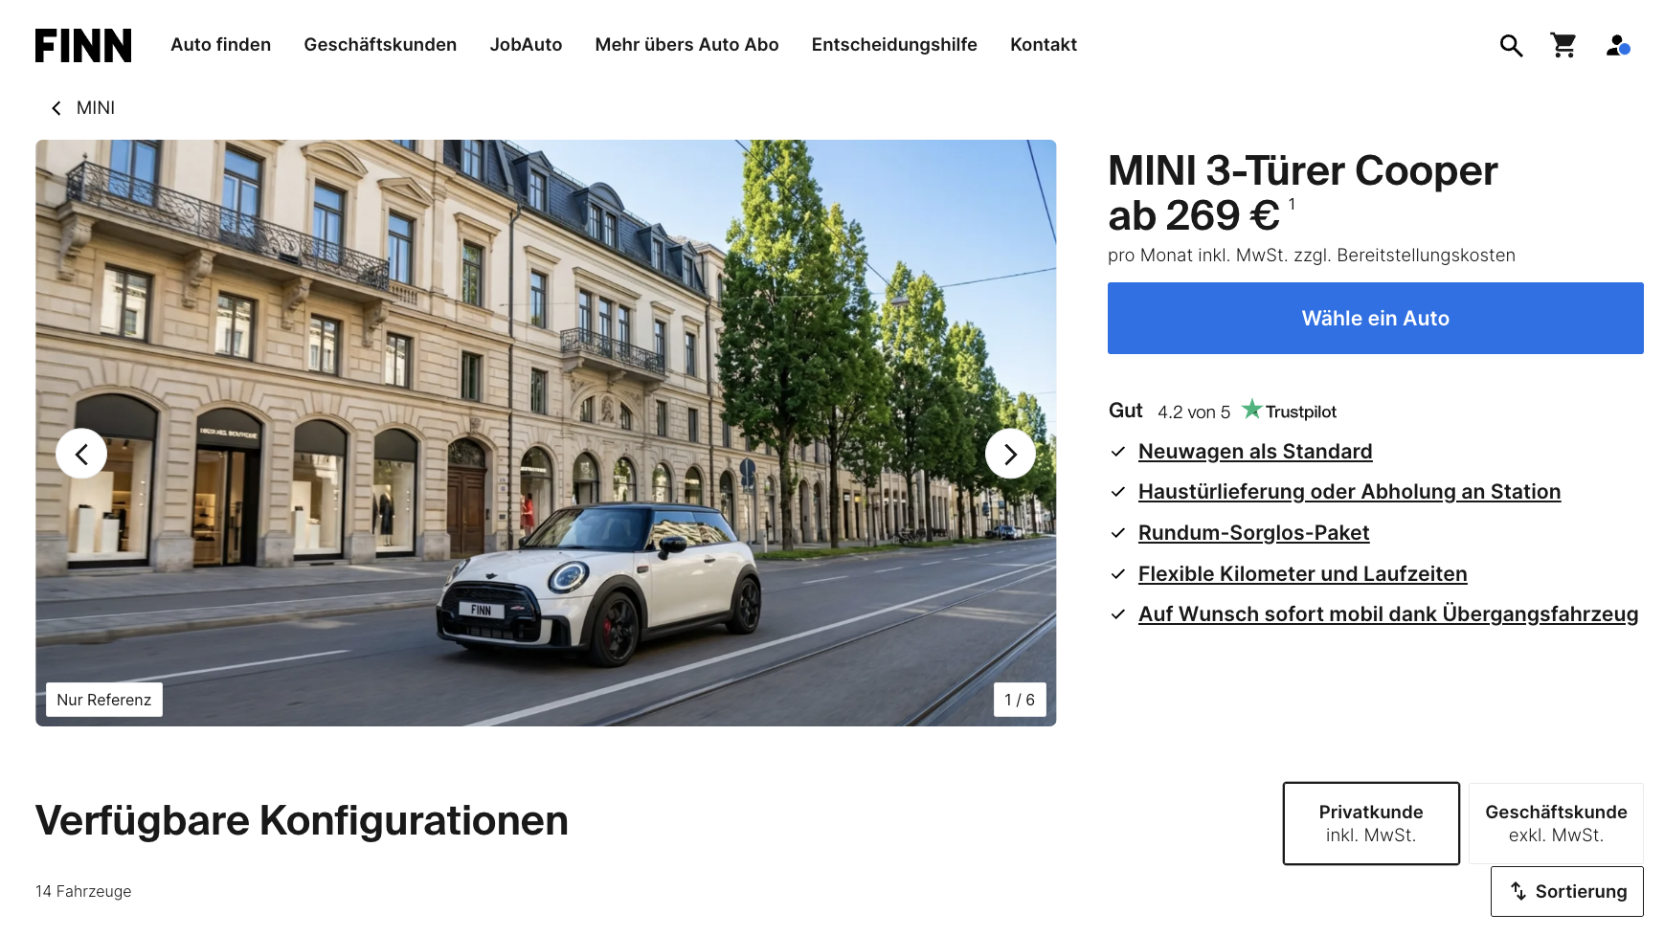Open the Entscheidungshilfe menu
The width and height of the screenshot is (1664, 936).
[894, 45]
